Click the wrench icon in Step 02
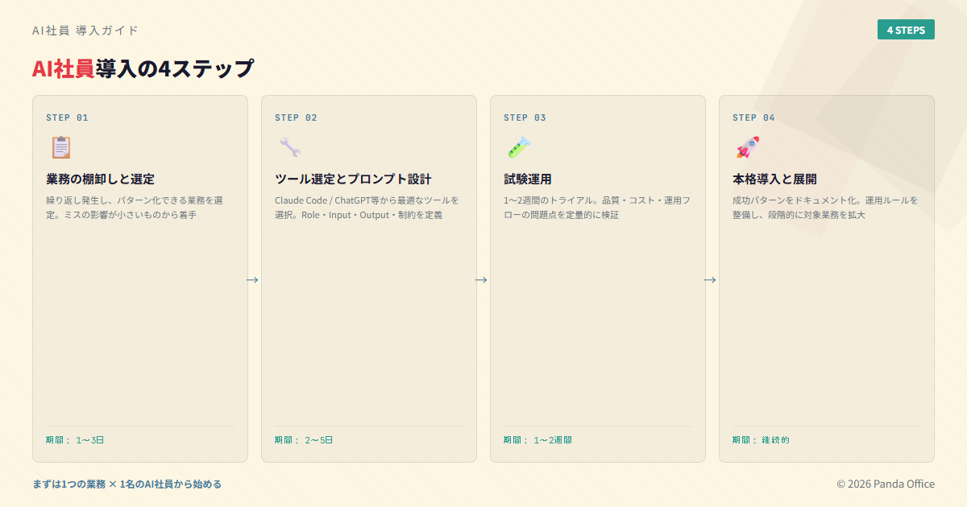The height and width of the screenshot is (507, 967). click(x=289, y=147)
